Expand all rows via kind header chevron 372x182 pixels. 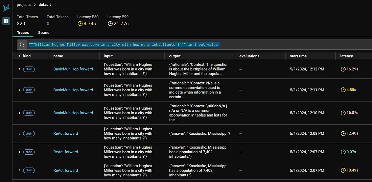click(20, 56)
